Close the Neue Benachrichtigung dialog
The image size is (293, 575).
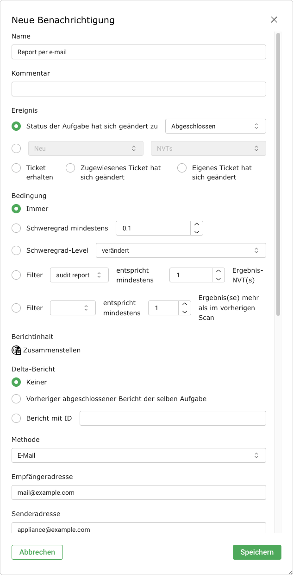274,19
